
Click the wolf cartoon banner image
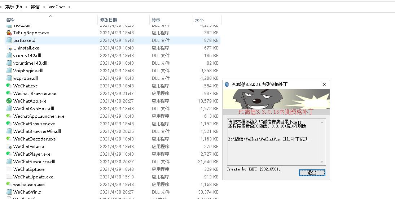point(276,99)
